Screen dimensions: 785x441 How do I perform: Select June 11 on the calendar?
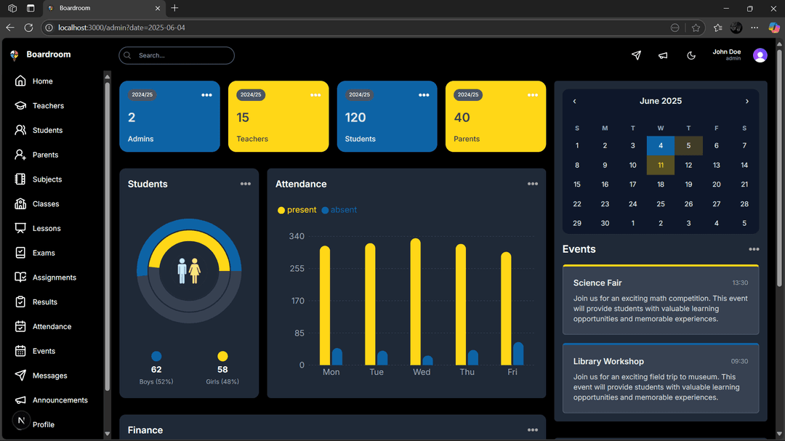[661, 165]
